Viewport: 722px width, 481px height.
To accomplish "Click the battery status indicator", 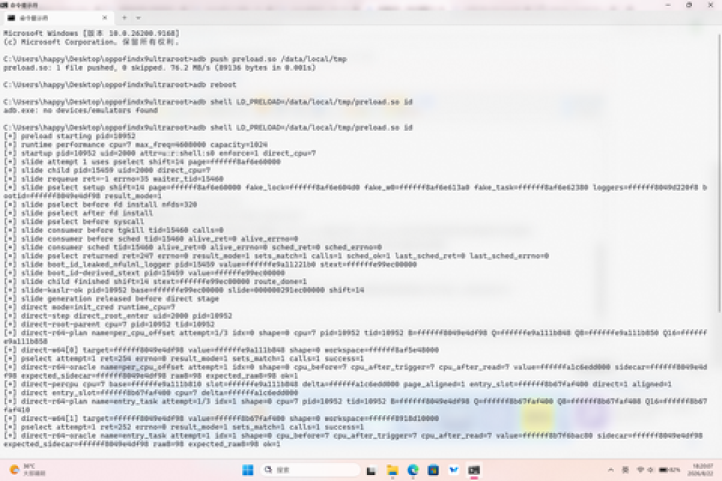I will tap(669, 470).
